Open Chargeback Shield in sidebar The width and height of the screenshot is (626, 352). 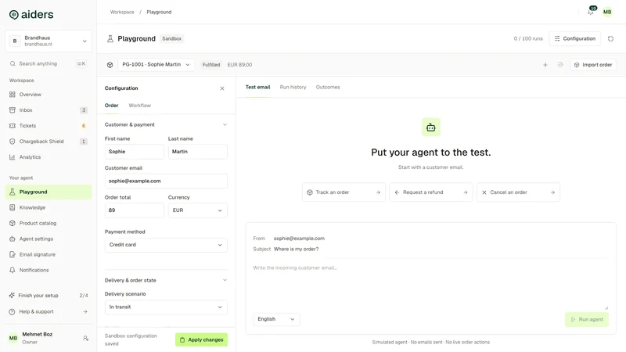pyautogui.click(x=49, y=142)
